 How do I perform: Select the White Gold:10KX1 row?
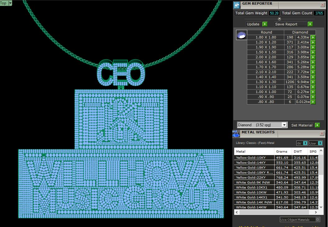pos(276,188)
